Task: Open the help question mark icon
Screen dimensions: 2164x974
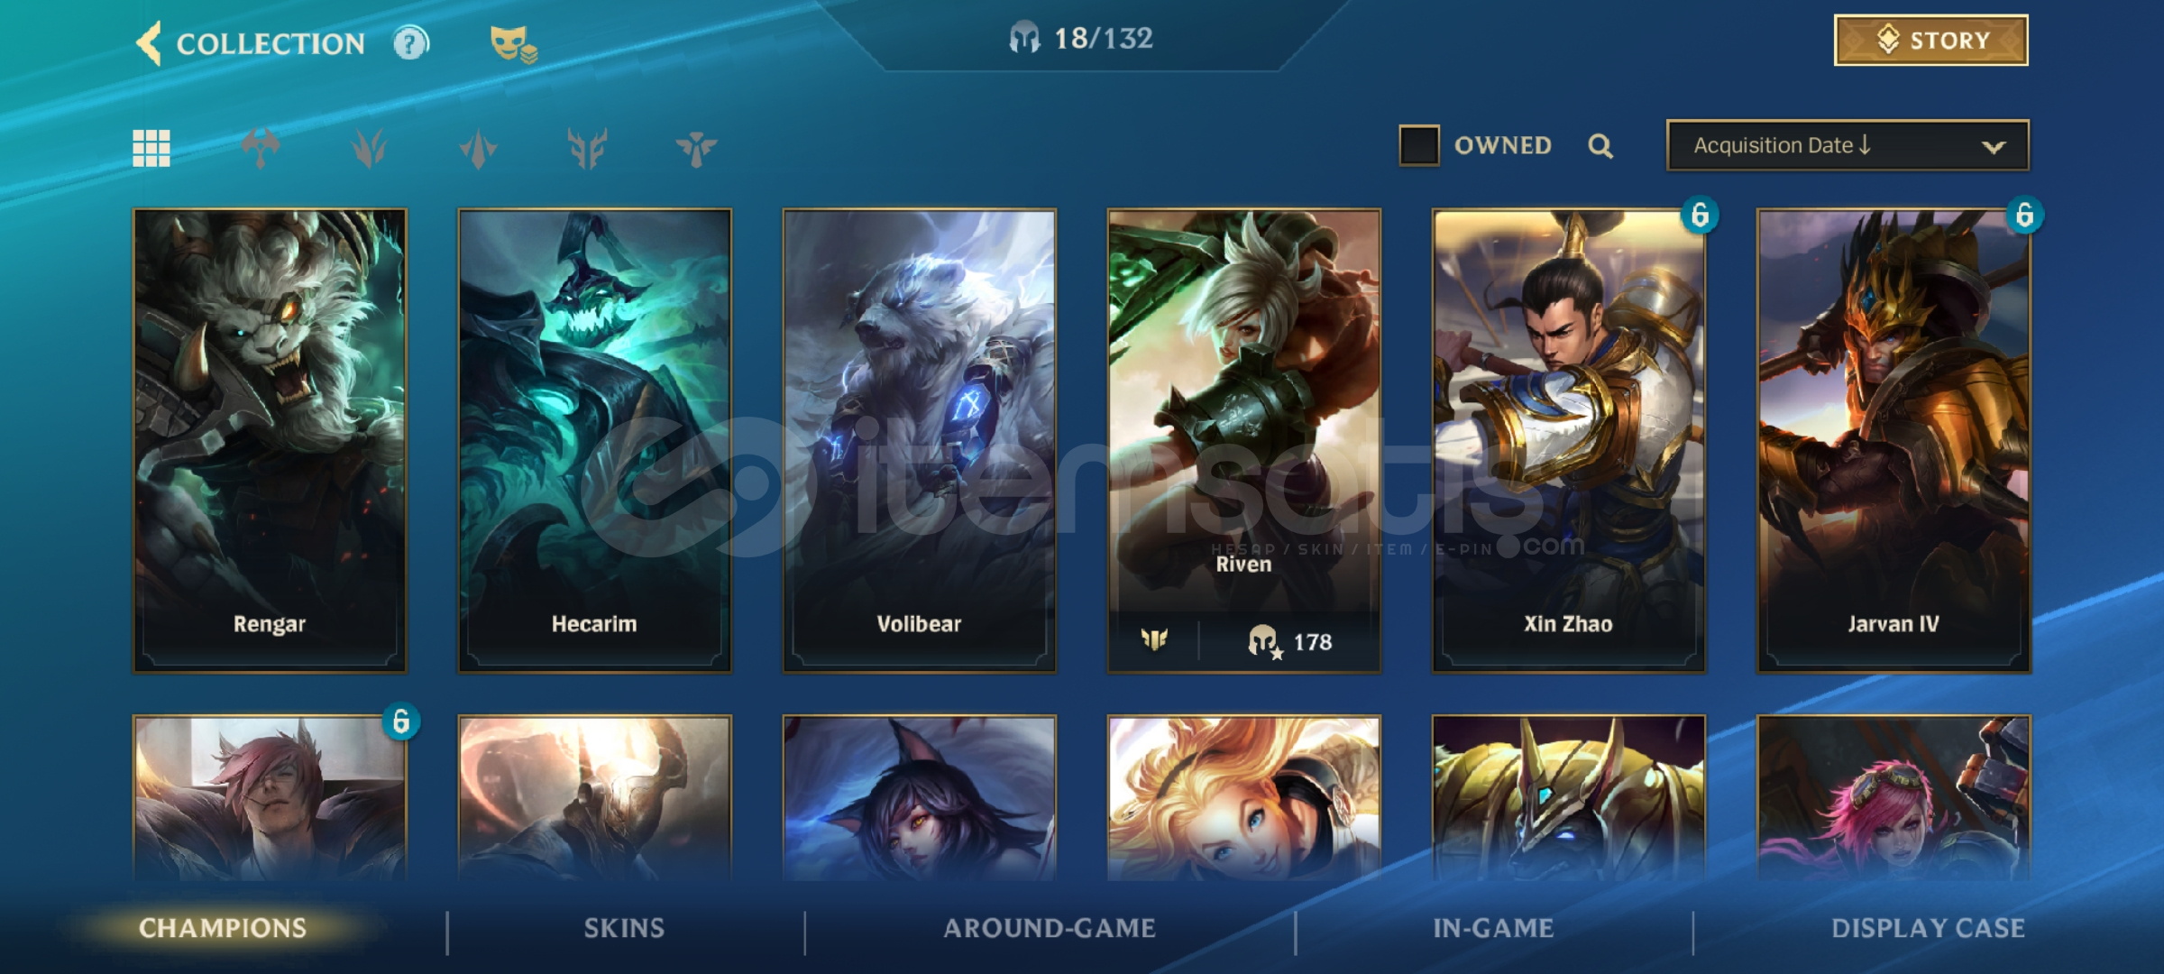Action: click(411, 43)
